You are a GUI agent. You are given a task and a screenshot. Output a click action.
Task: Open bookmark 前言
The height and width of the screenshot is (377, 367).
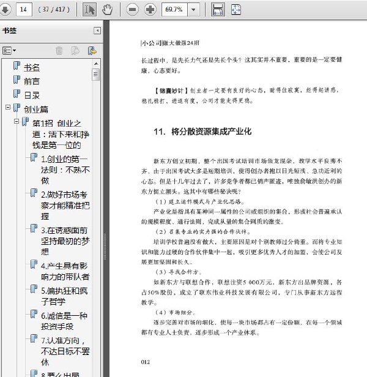[x=31, y=81]
